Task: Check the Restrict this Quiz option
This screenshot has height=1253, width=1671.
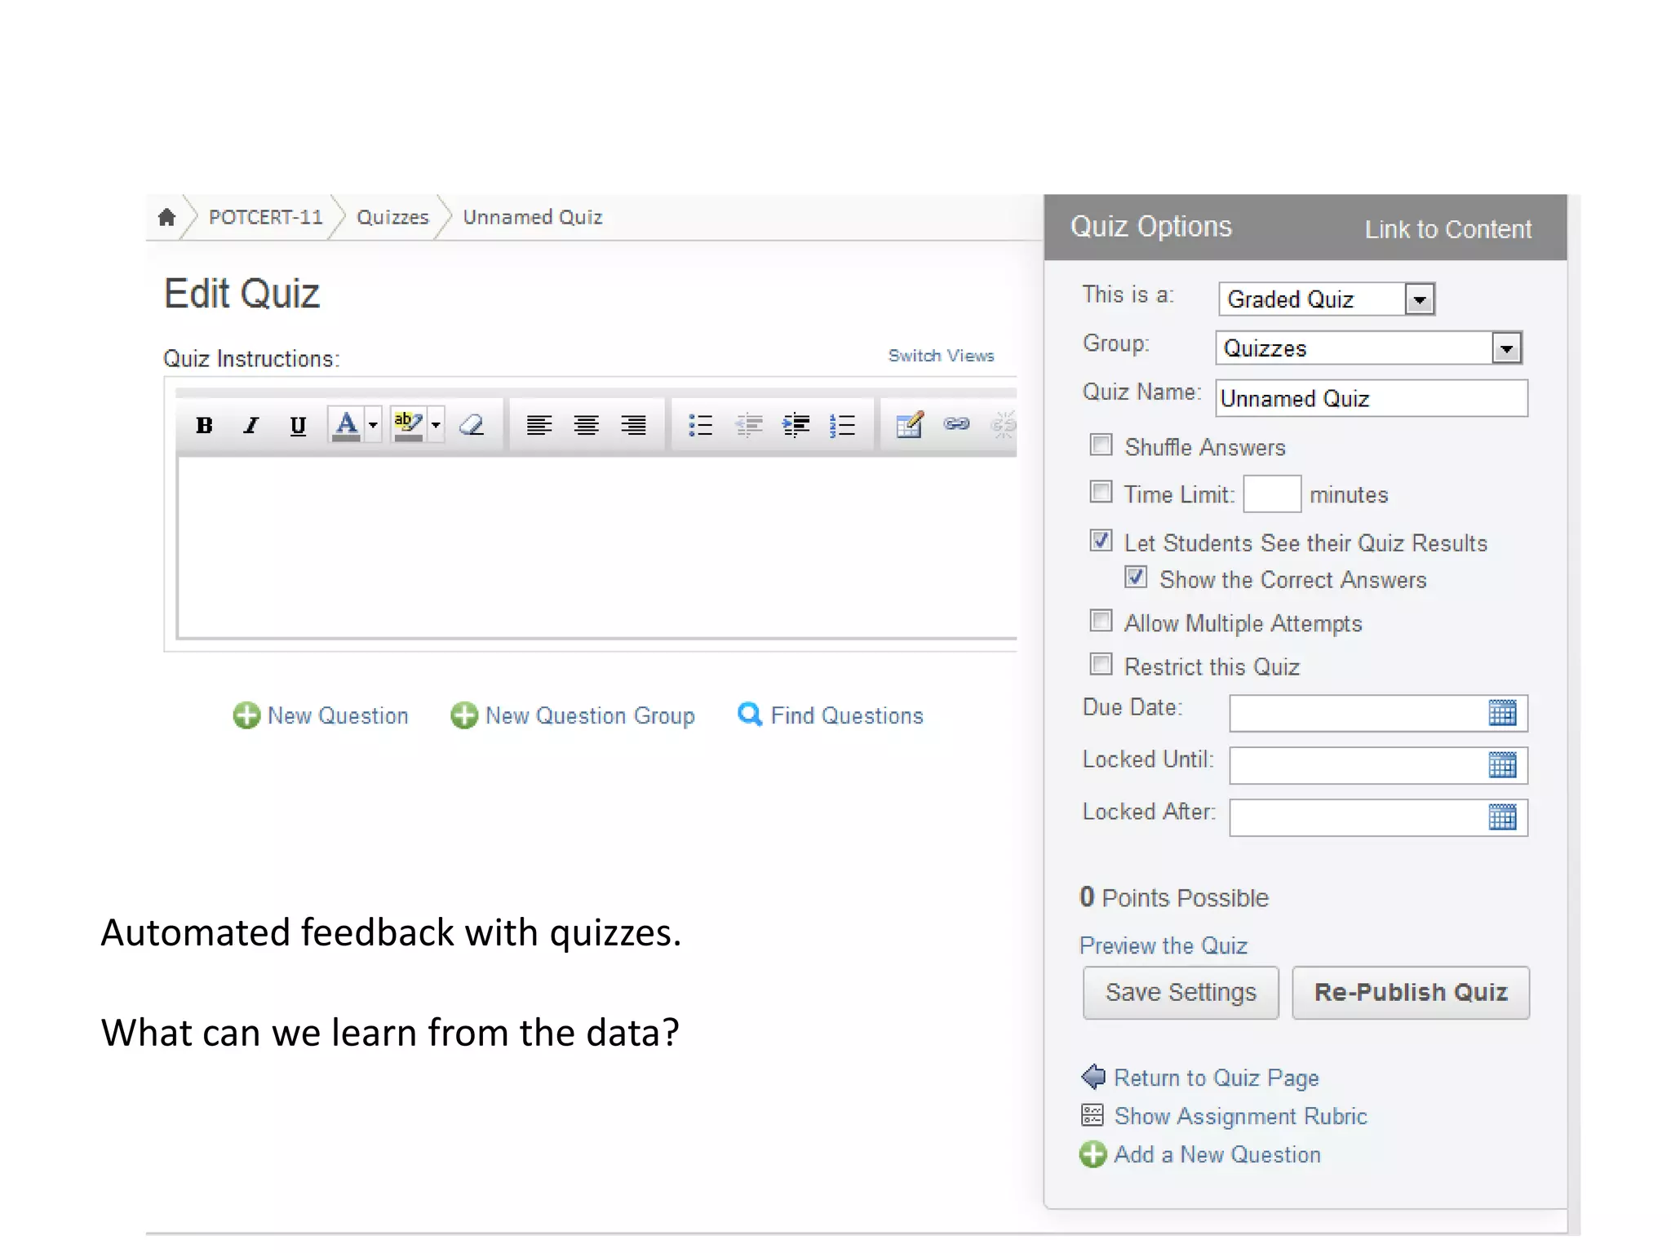Action: [x=1101, y=664]
